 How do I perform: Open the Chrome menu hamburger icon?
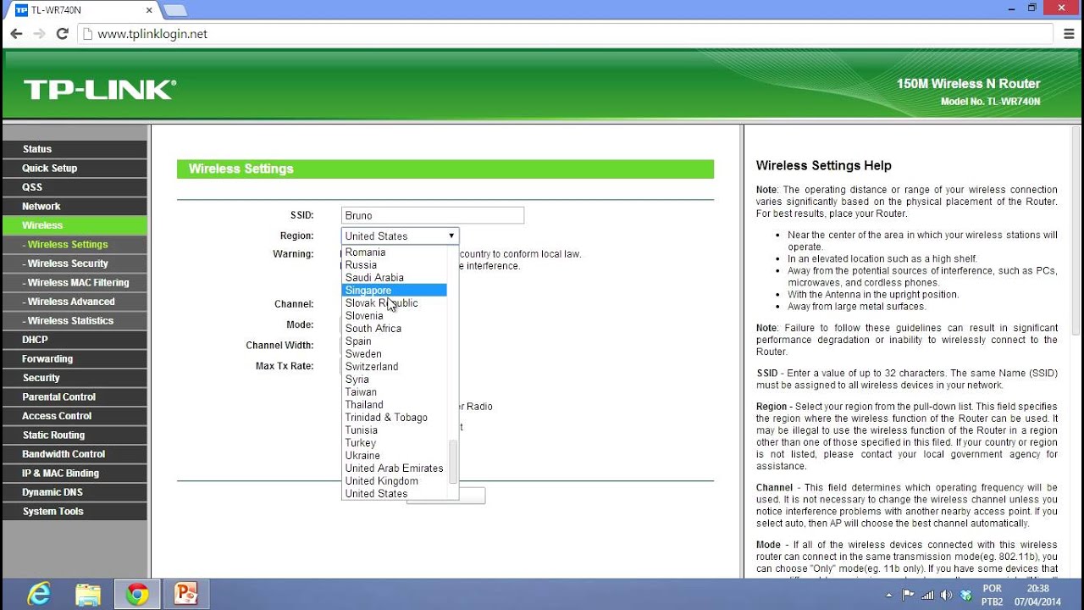pos(1069,34)
